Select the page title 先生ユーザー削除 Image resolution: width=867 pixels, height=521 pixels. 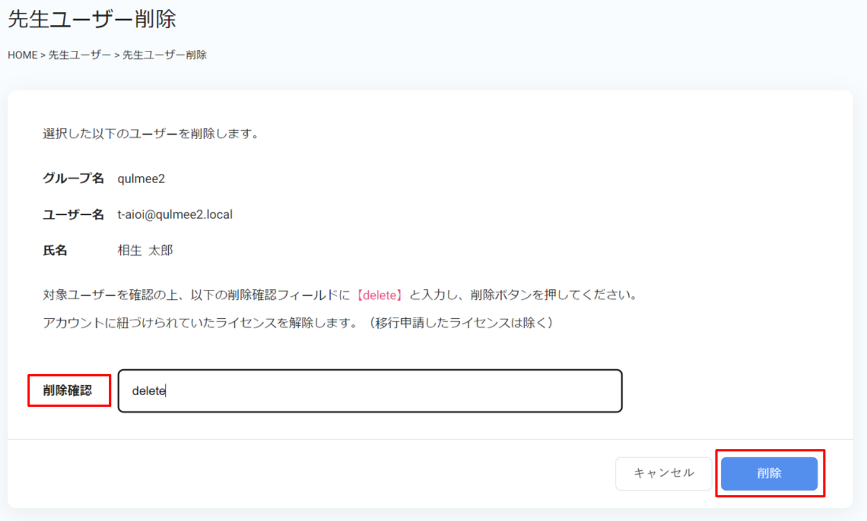click(92, 19)
